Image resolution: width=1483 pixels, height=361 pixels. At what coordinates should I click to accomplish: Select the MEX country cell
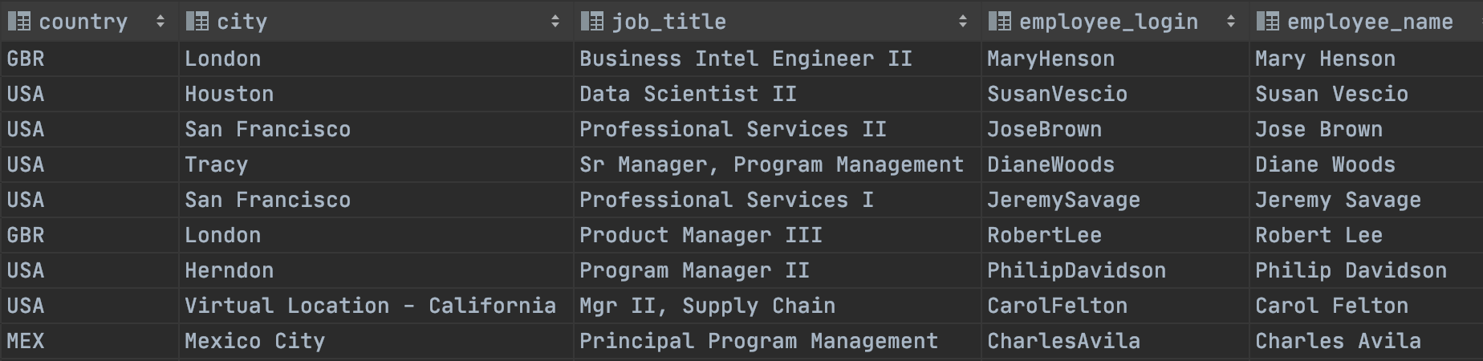[x=89, y=341]
